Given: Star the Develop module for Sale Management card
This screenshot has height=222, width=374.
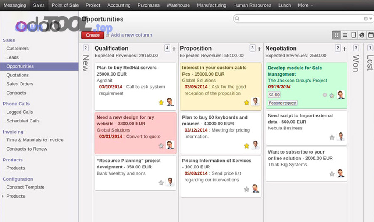Looking at the screenshot, I should tap(332, 96).
